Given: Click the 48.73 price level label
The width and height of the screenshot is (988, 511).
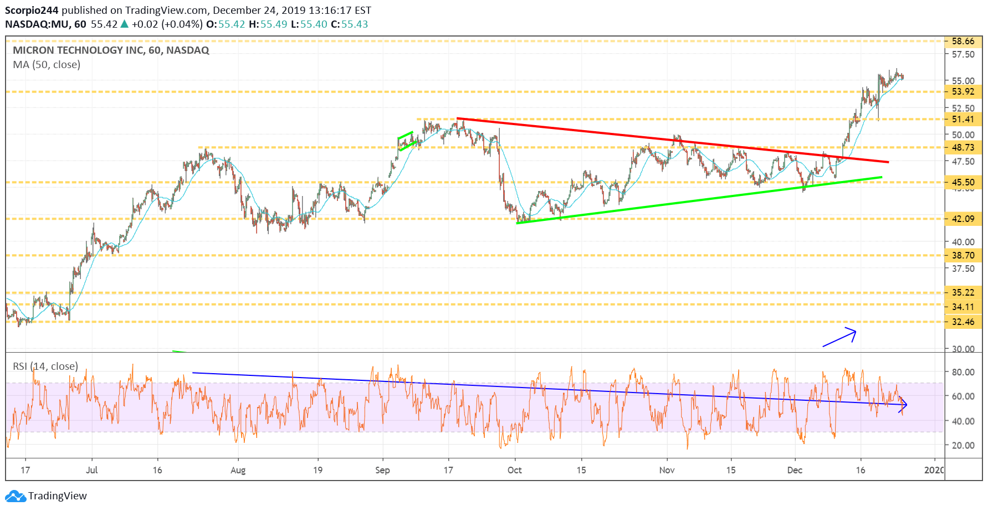Looking at the screenshot, I should coord(963,148).
